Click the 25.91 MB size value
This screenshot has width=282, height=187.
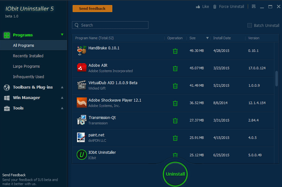pyautogui.click(x=197, y=138)
